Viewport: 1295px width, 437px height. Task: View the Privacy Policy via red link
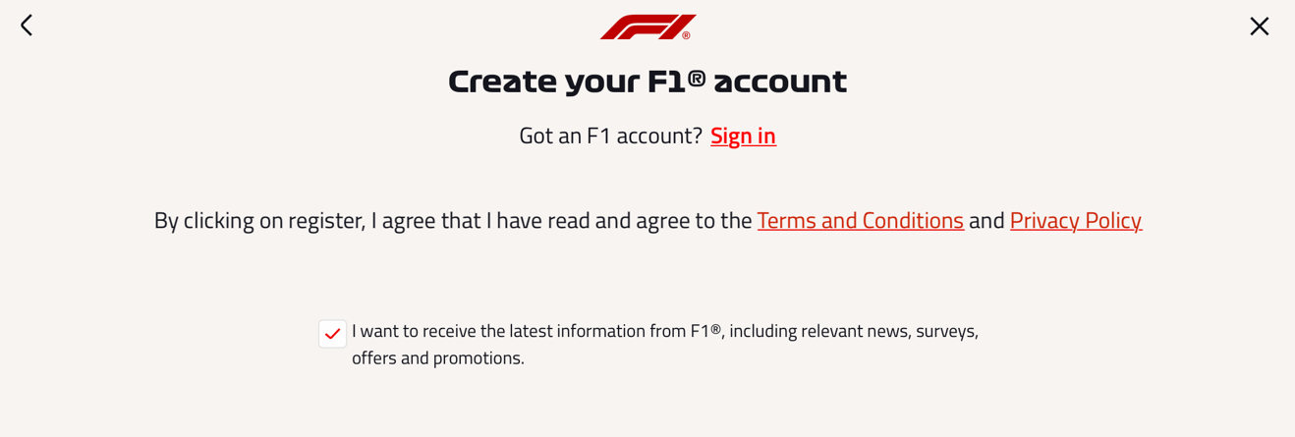coord(1075,220)
